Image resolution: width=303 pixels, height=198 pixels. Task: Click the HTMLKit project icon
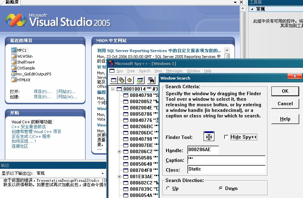(x=14, y=80)
